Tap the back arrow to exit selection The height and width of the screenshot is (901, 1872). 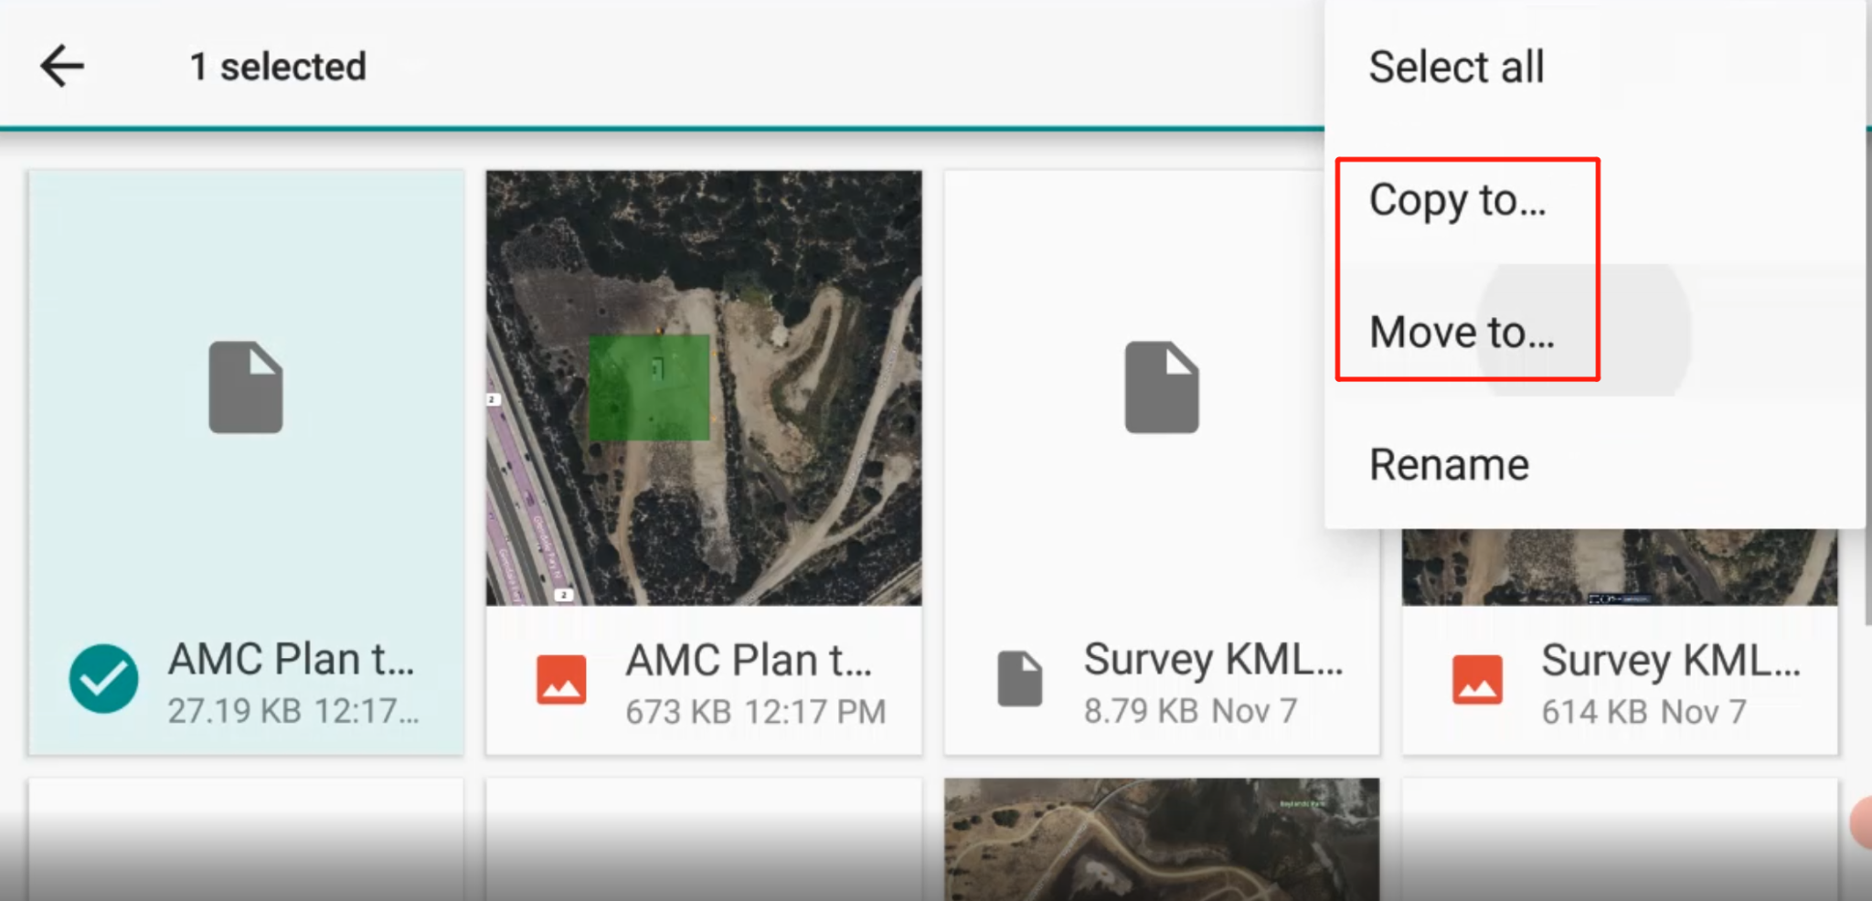pyautogui.click(x=62, y=67)
